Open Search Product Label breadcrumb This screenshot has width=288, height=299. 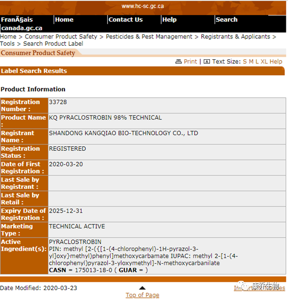53,44
